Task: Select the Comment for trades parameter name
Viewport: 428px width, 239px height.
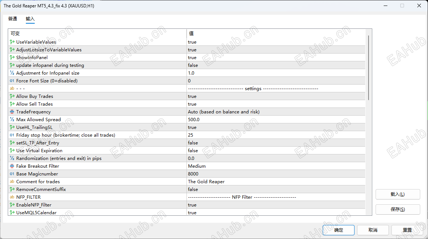Action: 38,182
